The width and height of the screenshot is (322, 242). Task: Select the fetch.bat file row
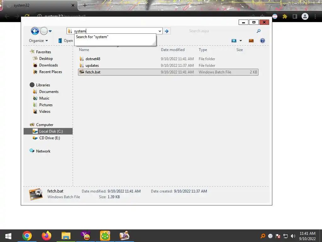click(168, 72)
